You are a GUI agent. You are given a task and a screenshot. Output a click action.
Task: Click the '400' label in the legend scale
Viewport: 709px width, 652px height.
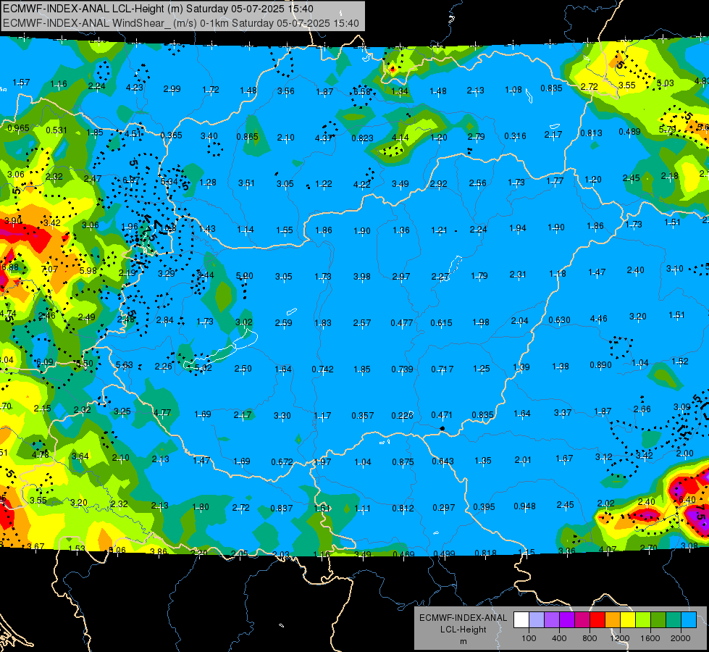tap(559, 638)
